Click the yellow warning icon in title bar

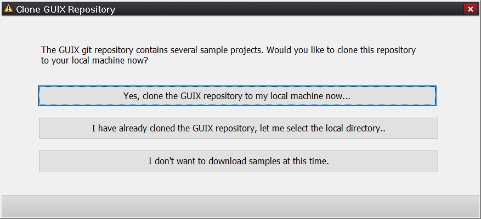pos(8,9)
